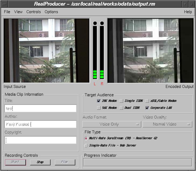The height and width of the screenshot is (171, 196).
Task: Click into the Author text field
Action: tap(40, 124)
